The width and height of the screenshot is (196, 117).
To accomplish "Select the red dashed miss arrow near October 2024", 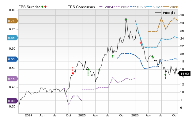I will [x=73, y=71].
